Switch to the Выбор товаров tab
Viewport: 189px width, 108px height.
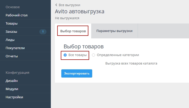point(73,31)
